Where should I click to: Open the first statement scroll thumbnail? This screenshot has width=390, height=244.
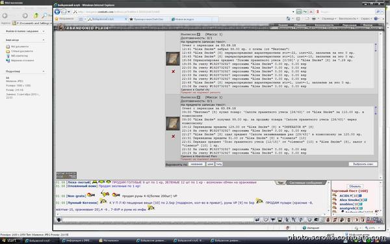[x=173, y=59]
